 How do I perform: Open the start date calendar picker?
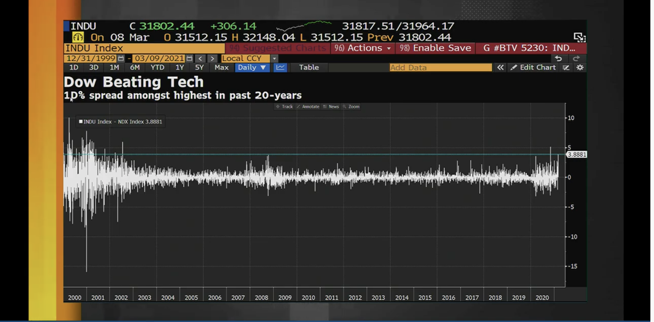(x=121, y=58)
